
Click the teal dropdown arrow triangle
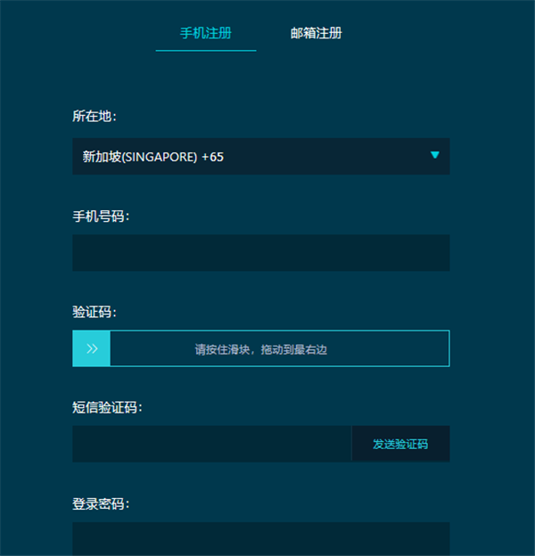[435, 155]
